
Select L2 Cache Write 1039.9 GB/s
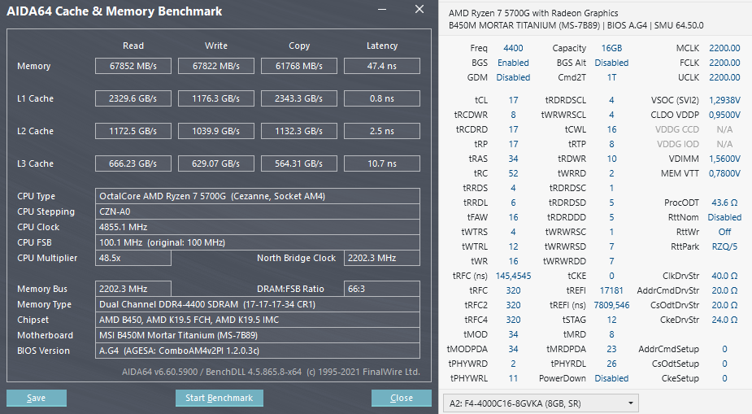(216, 131)
